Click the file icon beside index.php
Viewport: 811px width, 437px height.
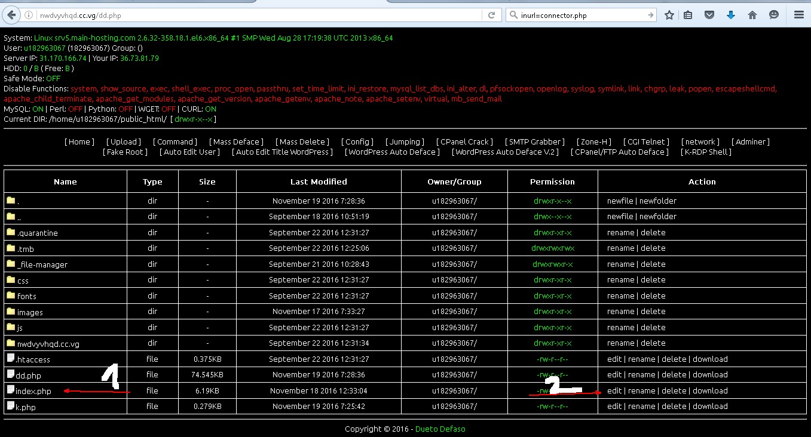coord(10,390)
